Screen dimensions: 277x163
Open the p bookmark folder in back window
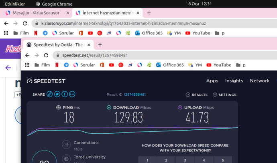click(220, 33)
